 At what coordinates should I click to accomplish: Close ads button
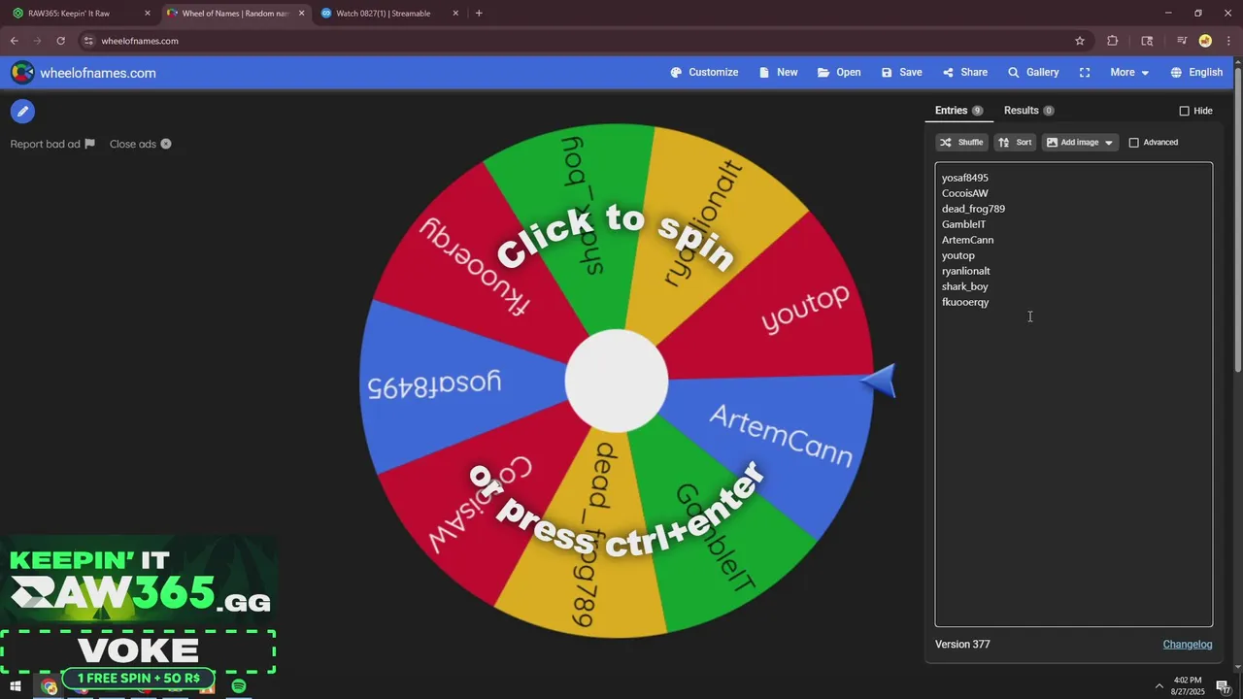tap(140, 144)
